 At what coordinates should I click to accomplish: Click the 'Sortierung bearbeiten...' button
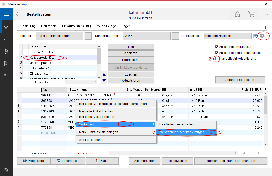[x=240, y=80]
